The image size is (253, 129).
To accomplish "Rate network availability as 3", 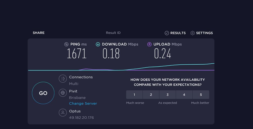I will (x=167, y=95).
